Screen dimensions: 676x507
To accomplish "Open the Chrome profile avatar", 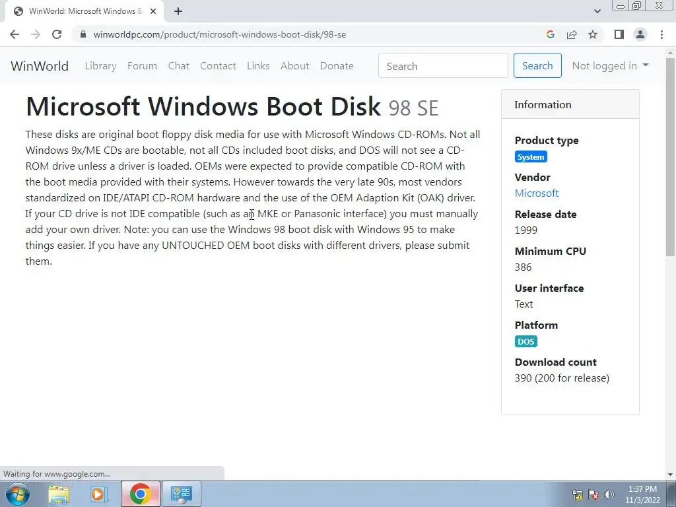I will (640, 34).
